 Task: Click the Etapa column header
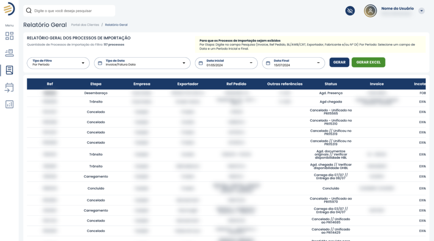coord(96,84)
